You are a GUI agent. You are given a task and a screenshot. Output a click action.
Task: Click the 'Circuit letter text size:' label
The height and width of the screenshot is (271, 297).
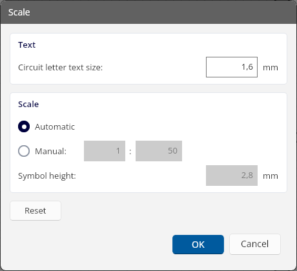[61, 68]
